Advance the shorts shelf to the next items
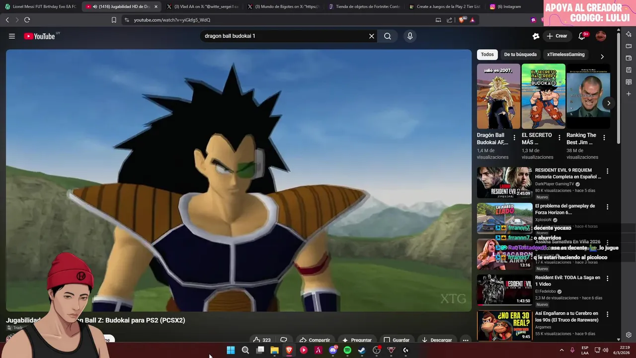The image size is (636, 358). point(608,103)
